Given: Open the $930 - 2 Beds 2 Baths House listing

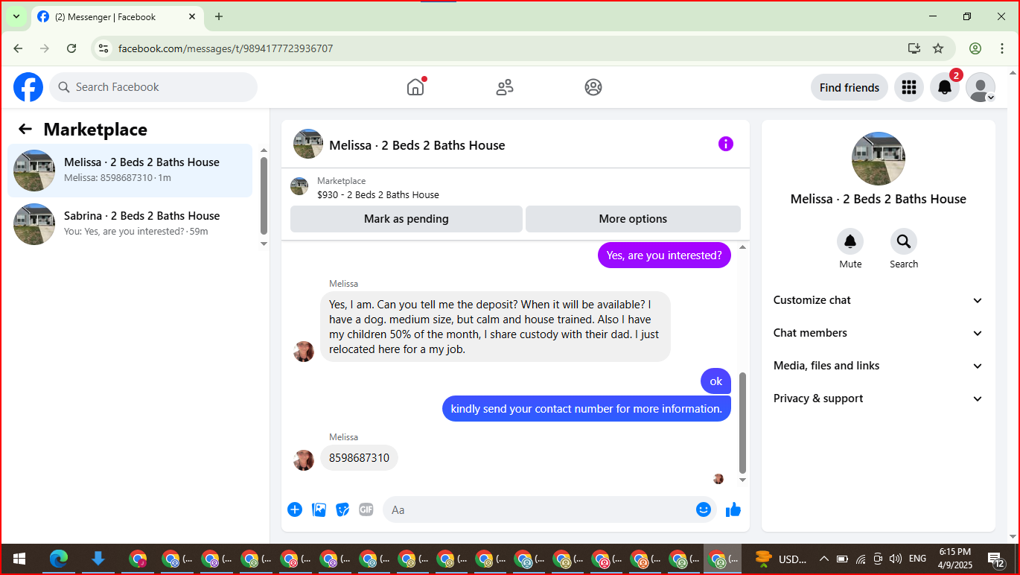Looking at the screenshot, I should pyautogui.click(x=378, y=195).
